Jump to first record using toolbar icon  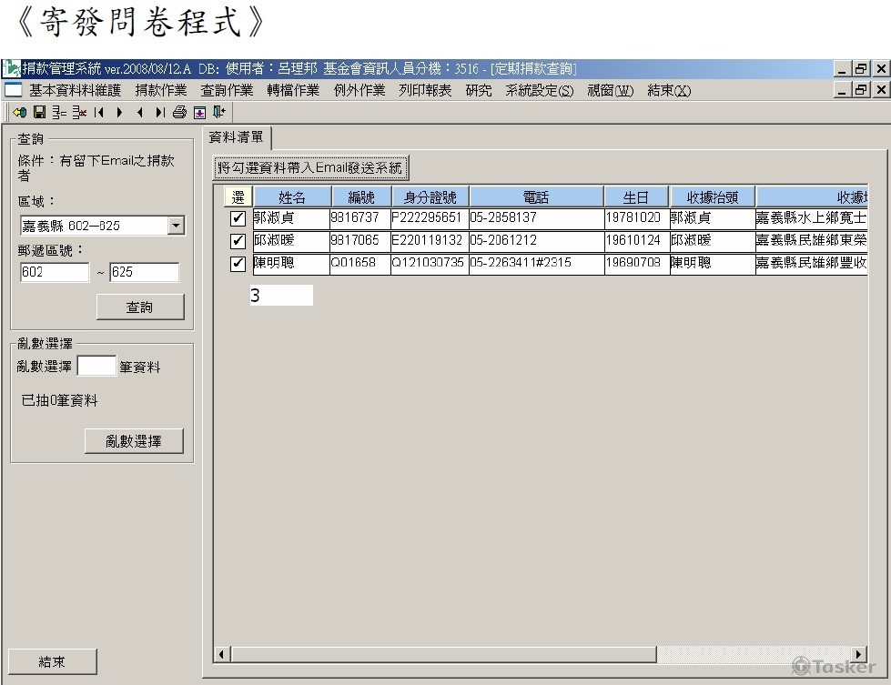(x=99, y=113)
